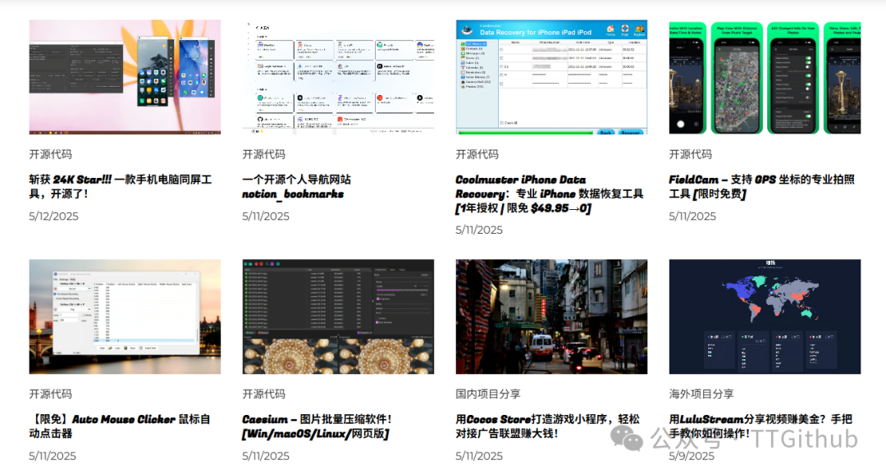886x474 pixels.
Task: Open the article titled 斩获 24K Star!!!
Action: (x=121, y=186)
